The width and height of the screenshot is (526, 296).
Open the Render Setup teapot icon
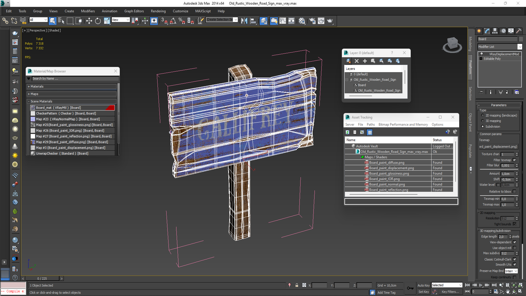click(312, 21)
